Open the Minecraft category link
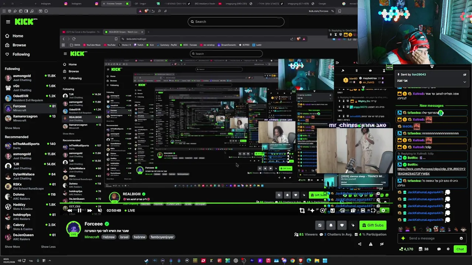472x265 pixels. pos(92,237)
